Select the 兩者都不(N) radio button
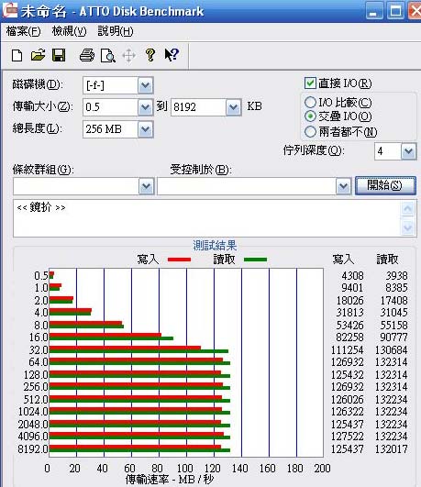The height and width of the screenshot is (487, 421). pos(310,132)
